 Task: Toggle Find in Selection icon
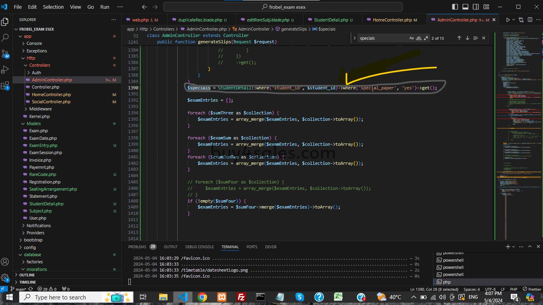475,38
